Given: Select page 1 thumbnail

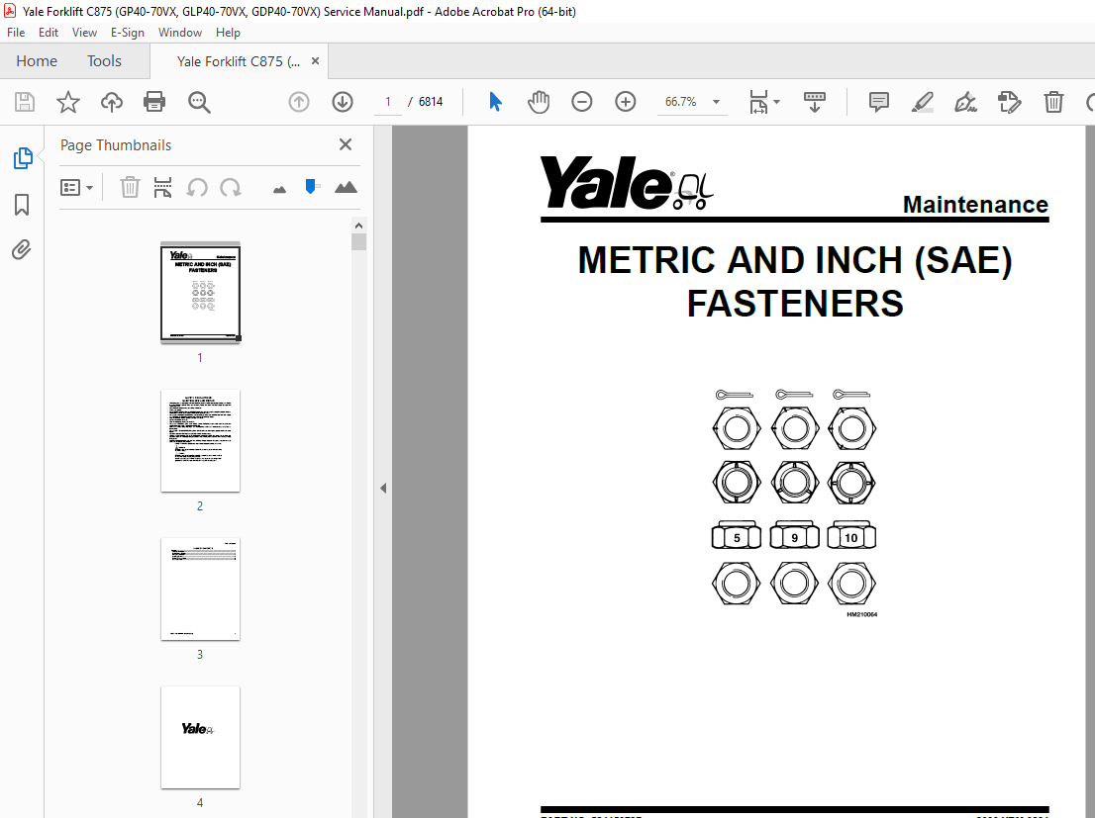Looking at the screenshot, I should (200, 293).
